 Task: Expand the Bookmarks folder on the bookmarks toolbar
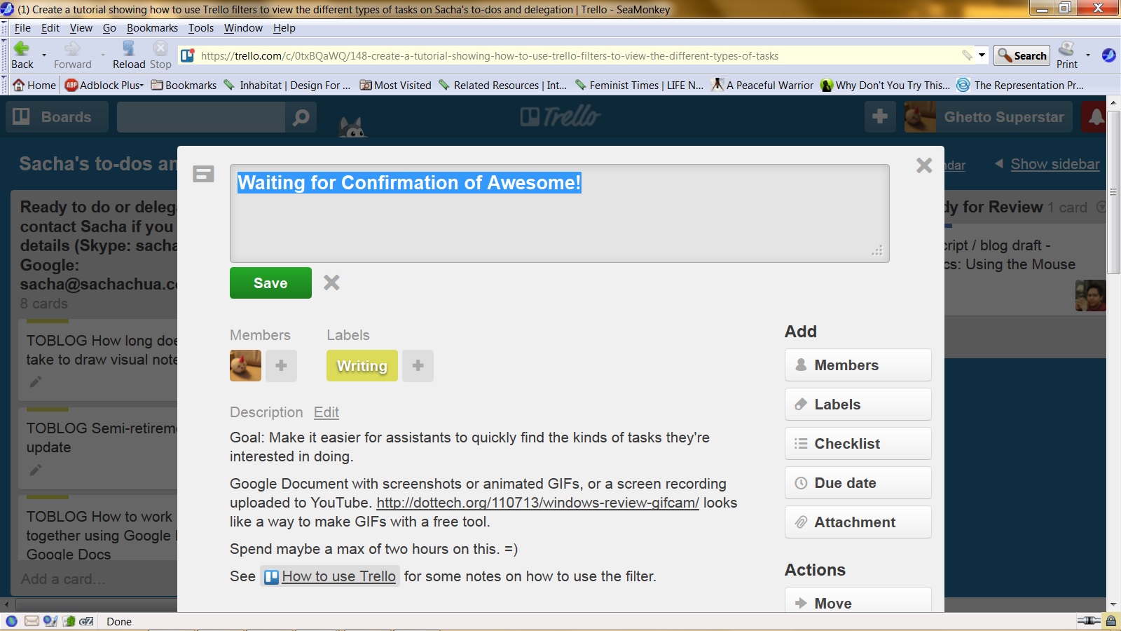pos(184,85)
